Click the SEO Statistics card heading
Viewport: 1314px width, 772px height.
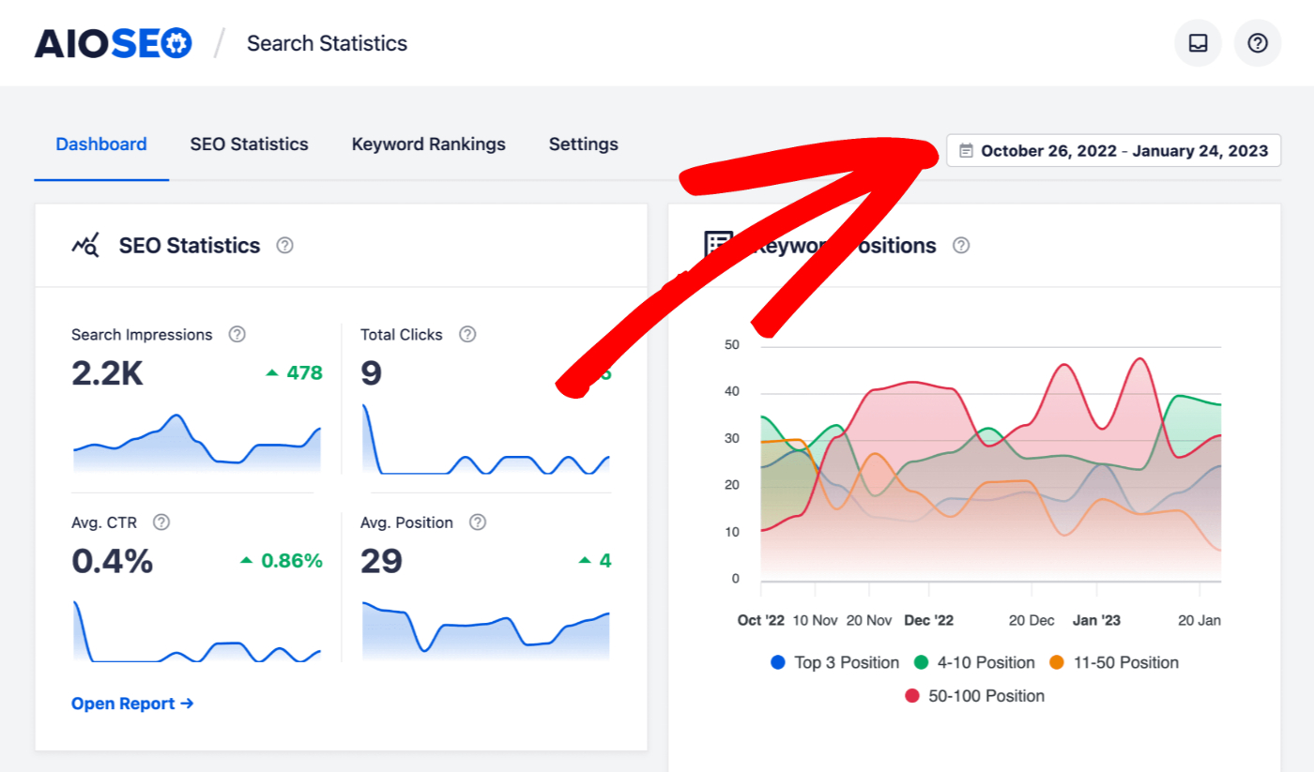190,246
